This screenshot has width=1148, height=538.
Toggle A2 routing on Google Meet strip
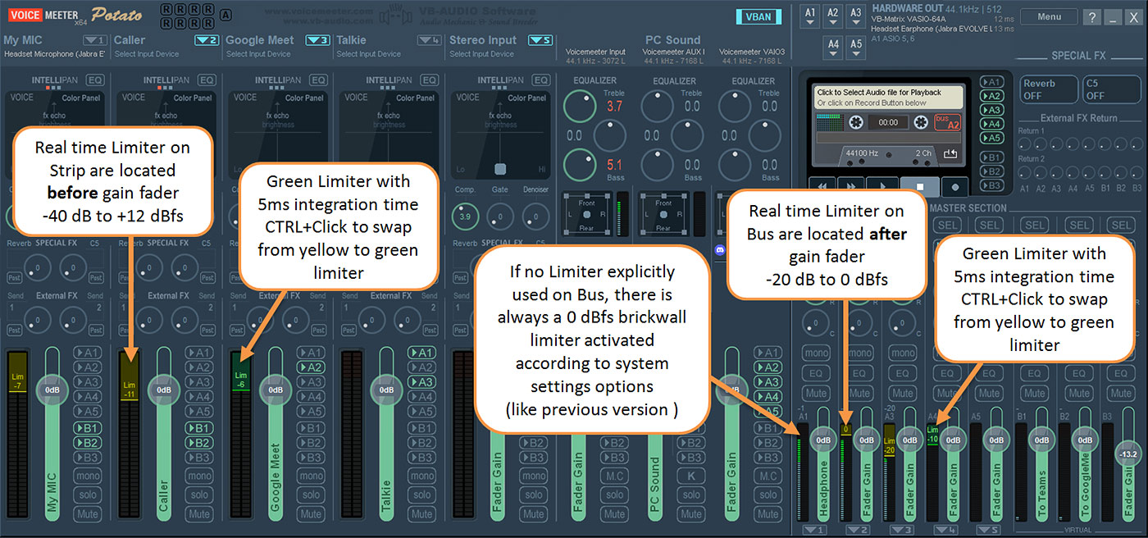point(311,367)
